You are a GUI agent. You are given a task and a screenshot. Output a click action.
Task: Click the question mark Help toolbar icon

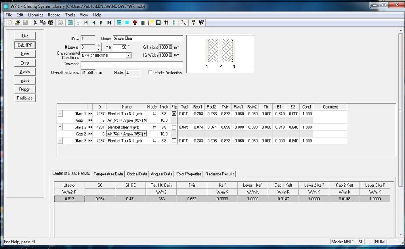pos(194,23)
